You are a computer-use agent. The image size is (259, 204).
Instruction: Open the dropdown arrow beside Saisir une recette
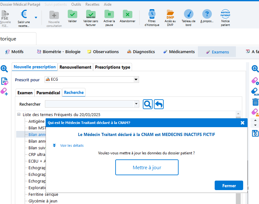(36, 17)
